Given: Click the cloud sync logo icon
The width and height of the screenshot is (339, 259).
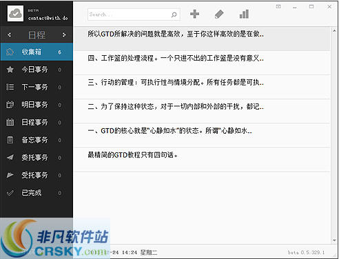Looking at the screenshot, I should click(x=15, y=14).
